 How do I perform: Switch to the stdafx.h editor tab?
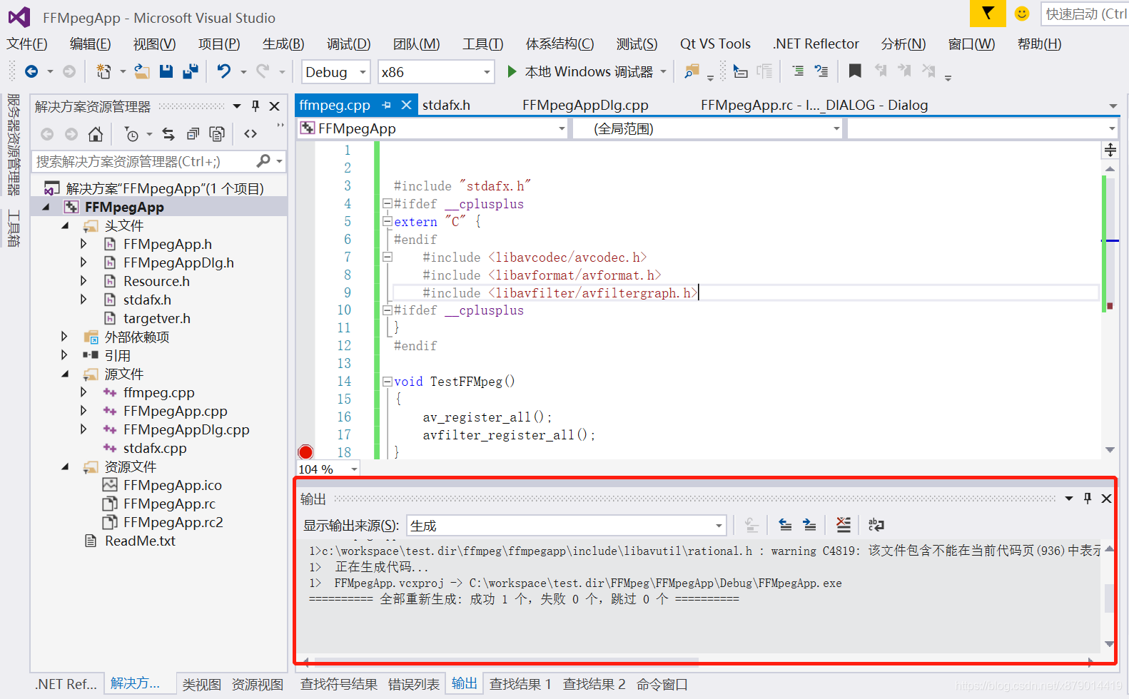[446, 105]
